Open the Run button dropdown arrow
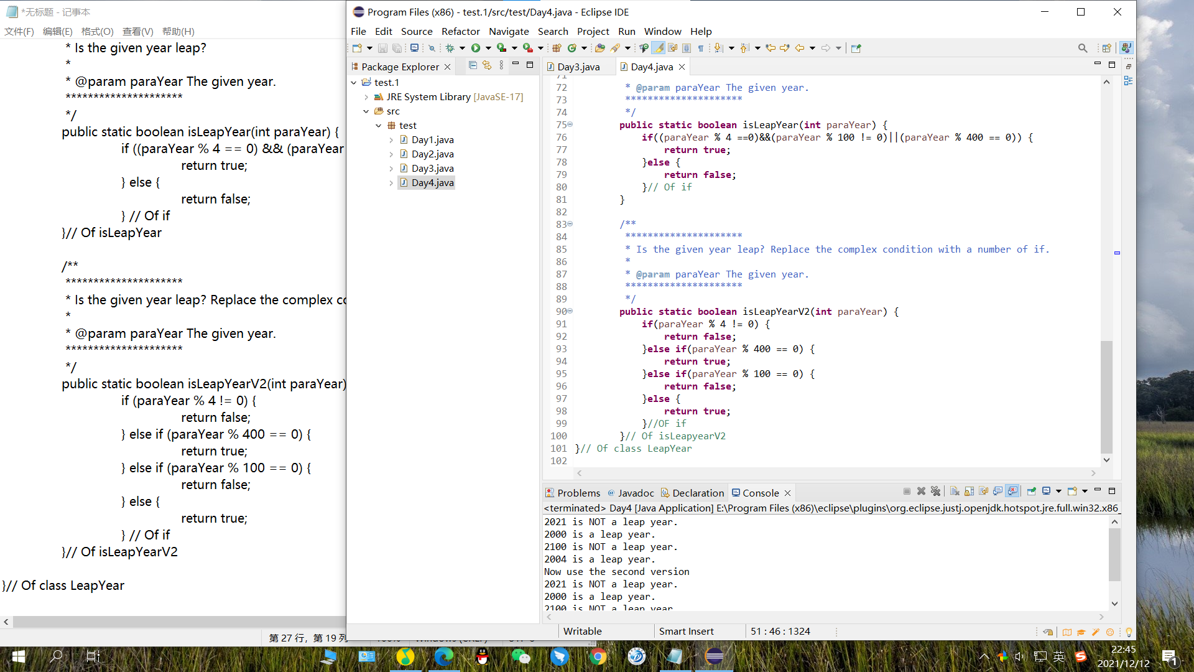1194x672 pixels. click(x=488, y=48)
